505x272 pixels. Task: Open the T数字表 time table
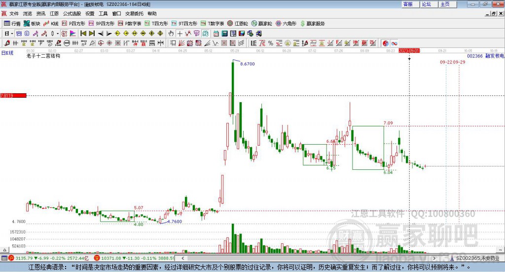coord(212,24)
